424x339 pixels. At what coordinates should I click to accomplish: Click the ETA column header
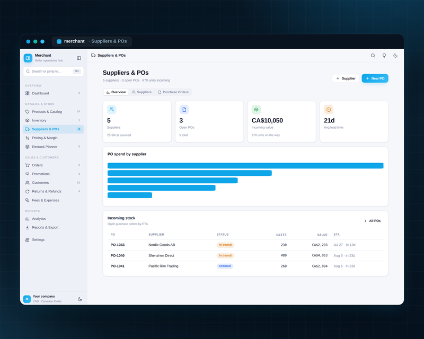[337, 235]
